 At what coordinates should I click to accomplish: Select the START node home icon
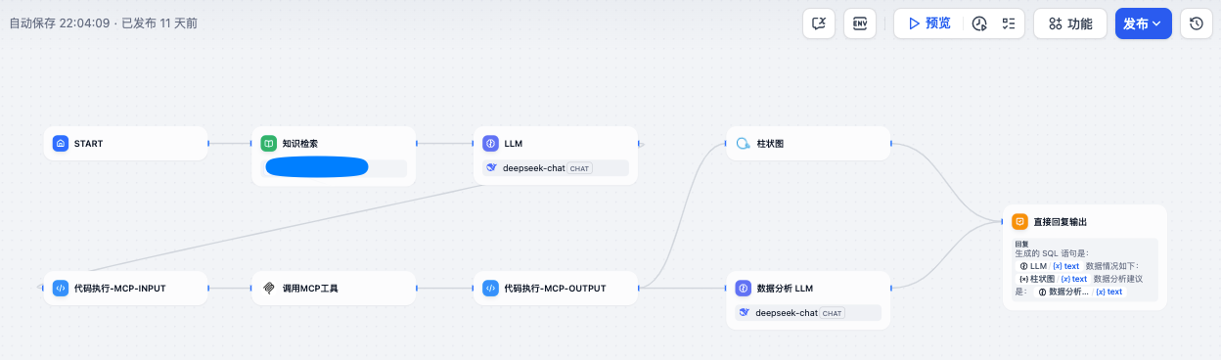(61, 143)
